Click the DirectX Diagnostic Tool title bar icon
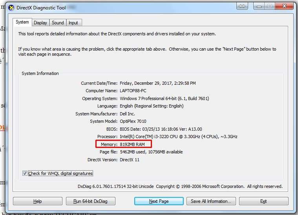Viewport: 298px width, 215px height. click(10, 8)
